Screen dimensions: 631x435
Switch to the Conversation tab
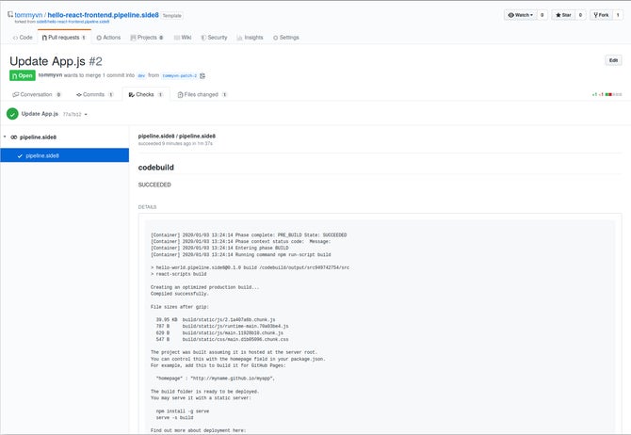coord(37,94)
